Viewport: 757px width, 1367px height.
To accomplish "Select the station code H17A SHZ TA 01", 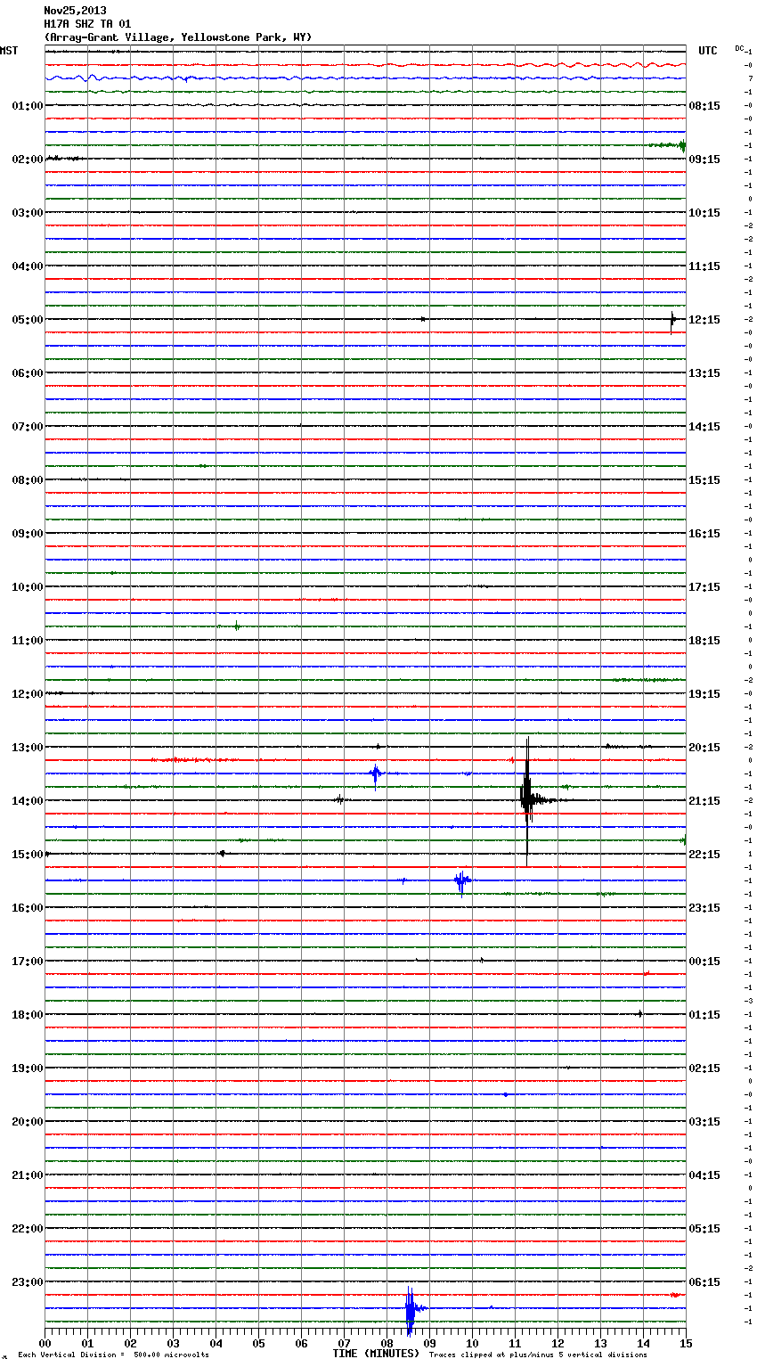I will click(87, 24).
